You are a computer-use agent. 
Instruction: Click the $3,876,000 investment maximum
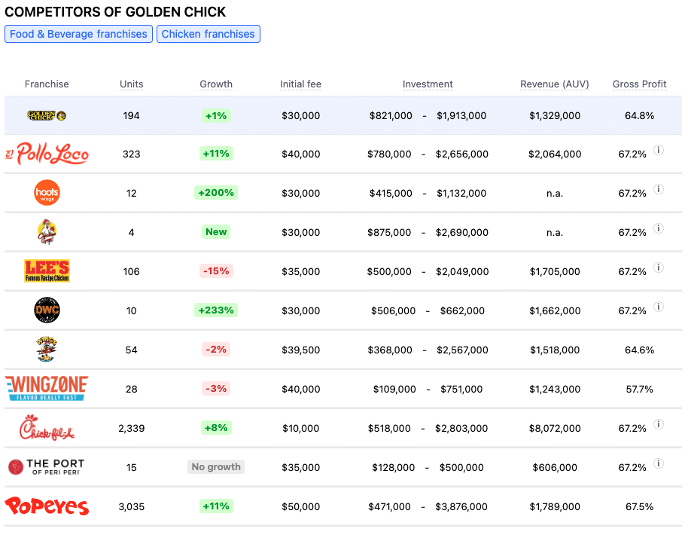[461, 506]
